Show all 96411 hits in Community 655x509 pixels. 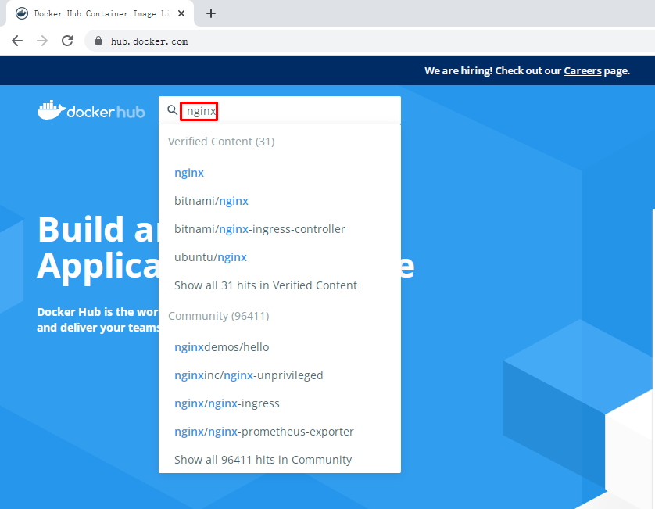263,460
